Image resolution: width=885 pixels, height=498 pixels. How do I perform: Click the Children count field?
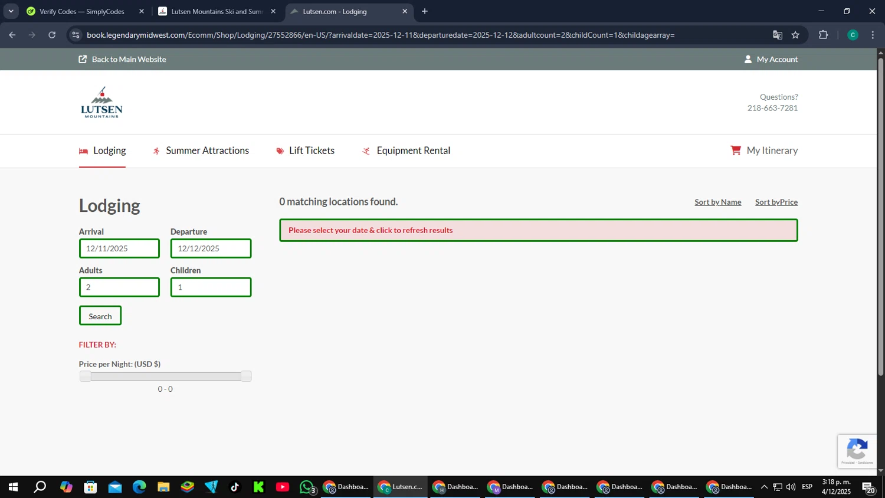[211, 287]
